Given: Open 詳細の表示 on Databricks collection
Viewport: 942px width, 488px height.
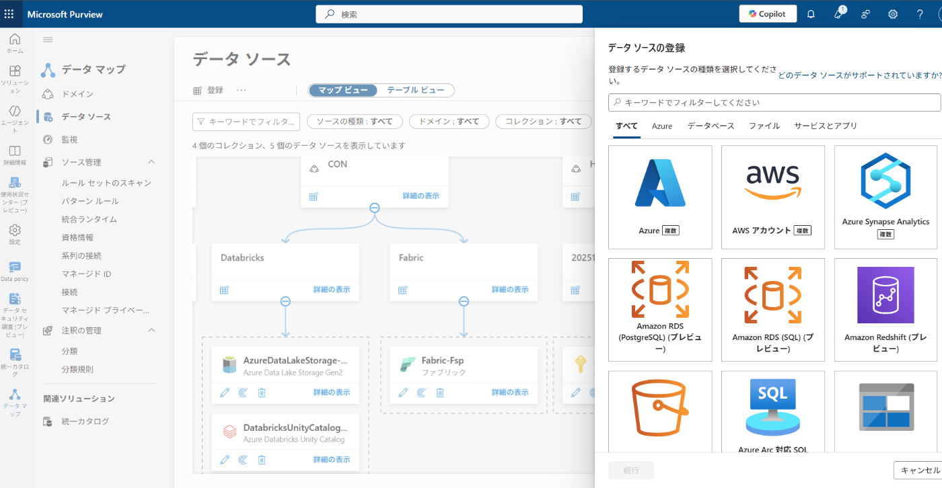Looking at the screenshot, I should (x=331, y=290).
